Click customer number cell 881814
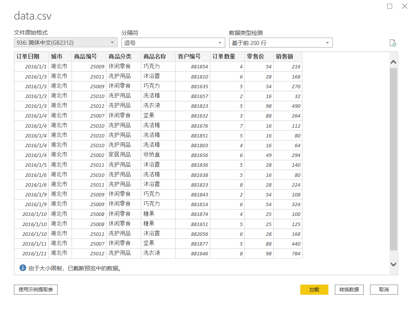The height and width of the screenshot is (309, 412). pos(193,204)
